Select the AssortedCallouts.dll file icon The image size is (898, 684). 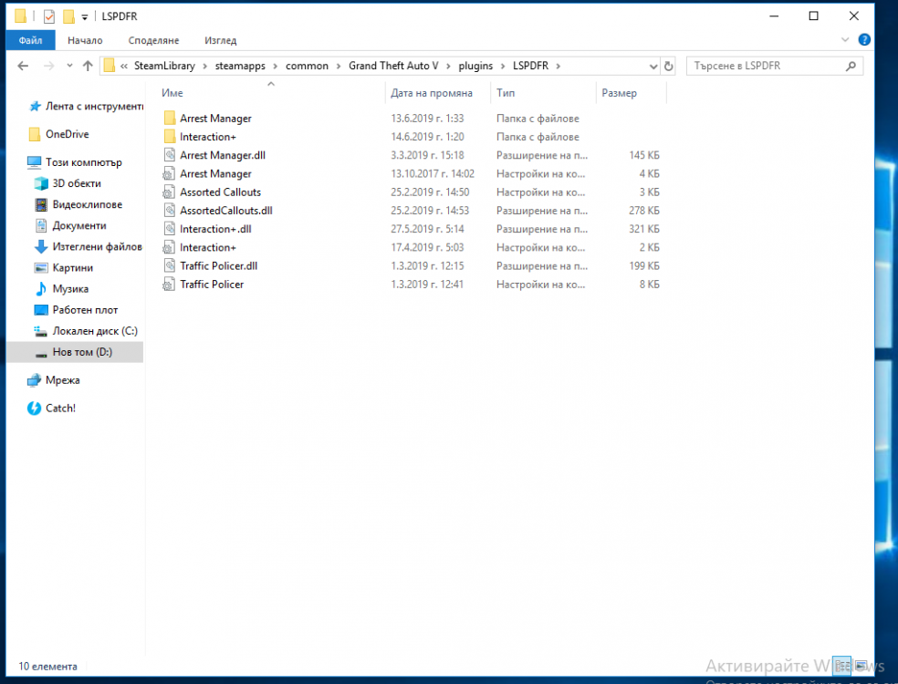pos(169,211)
